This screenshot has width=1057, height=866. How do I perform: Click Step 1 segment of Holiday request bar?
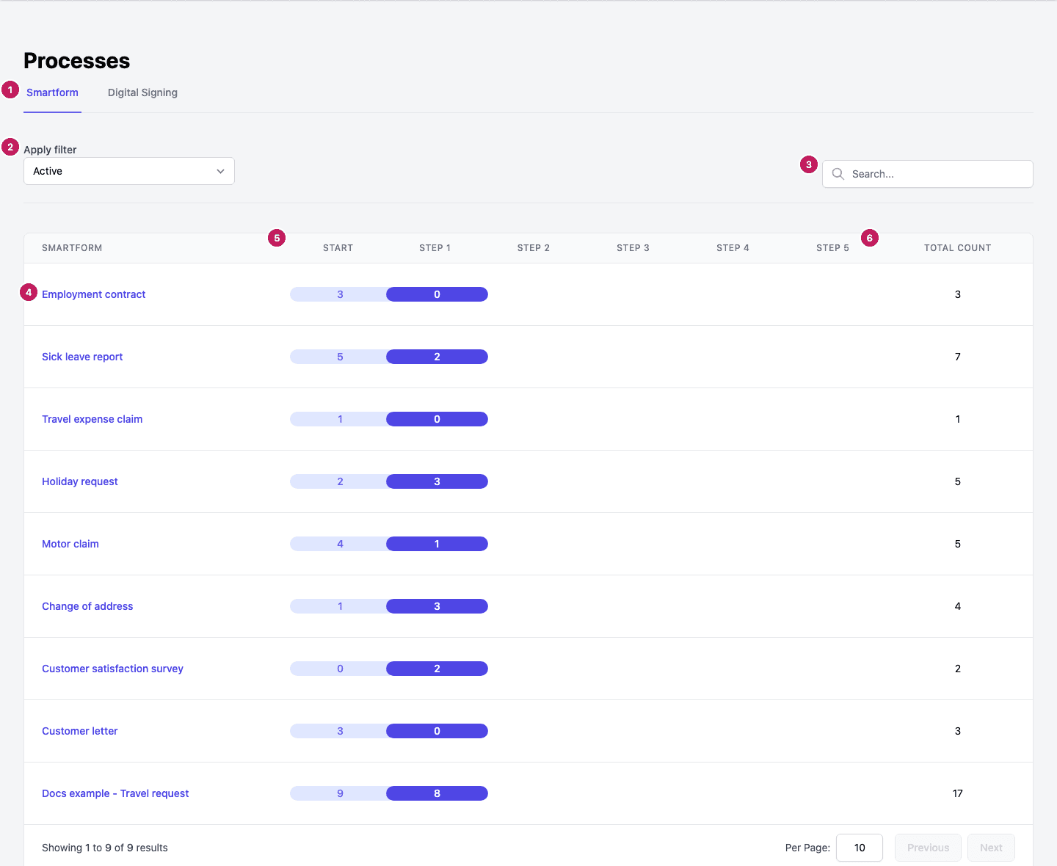pos(437,481)
